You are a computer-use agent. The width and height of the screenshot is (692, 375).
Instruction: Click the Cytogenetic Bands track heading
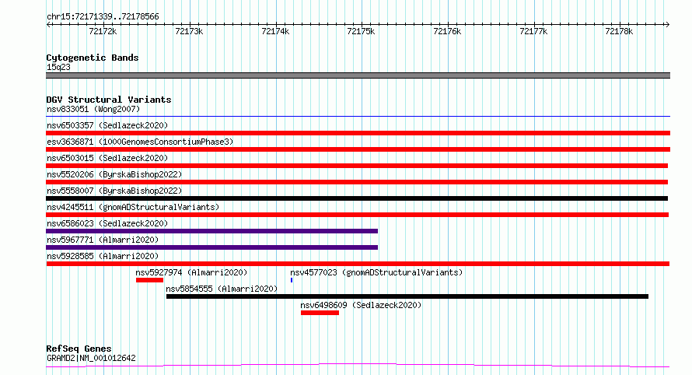coord(93,58)
